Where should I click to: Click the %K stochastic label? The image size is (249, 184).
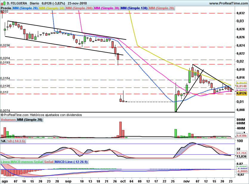(x=3, y=141)
